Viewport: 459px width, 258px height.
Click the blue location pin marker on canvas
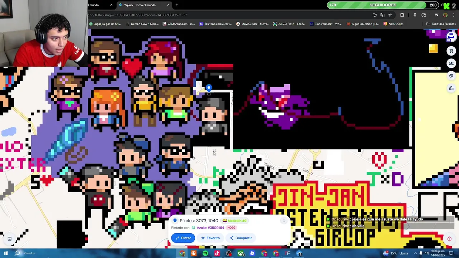pyautogui.click(x=209, y=88)
